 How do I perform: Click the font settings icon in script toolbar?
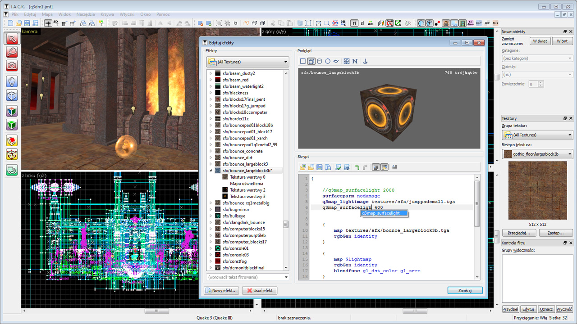pos(394,167)
